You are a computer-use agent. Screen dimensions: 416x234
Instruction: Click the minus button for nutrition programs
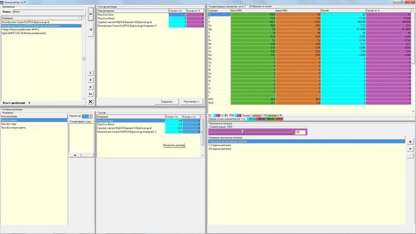(x=410, y=149)
